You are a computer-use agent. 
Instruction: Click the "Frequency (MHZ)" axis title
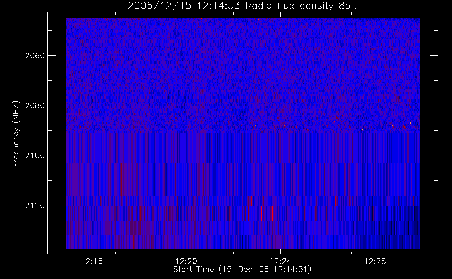[16, 134]
